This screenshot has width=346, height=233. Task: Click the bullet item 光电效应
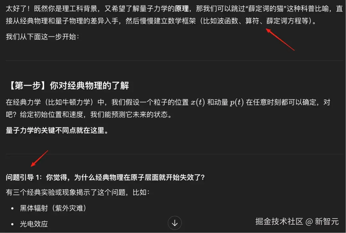(34, 224)
